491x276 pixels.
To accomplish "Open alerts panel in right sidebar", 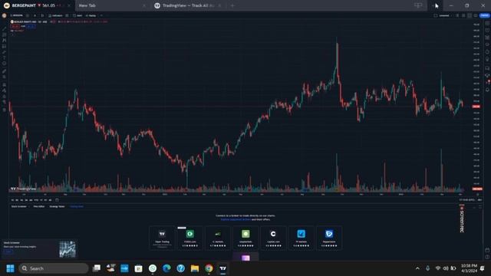I will pos(487,30).
